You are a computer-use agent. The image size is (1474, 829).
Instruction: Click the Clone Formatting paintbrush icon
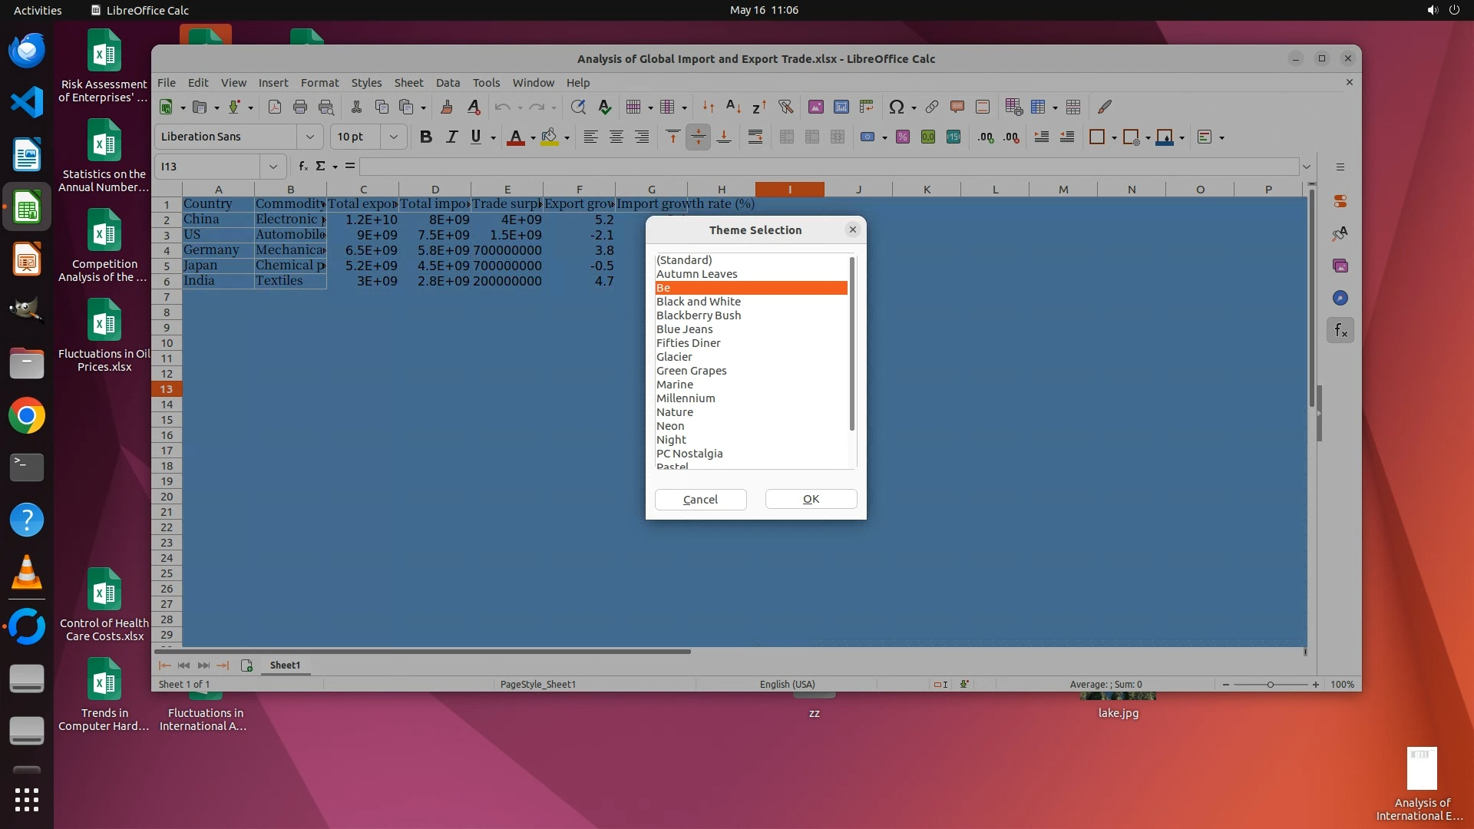pos(447,107)
